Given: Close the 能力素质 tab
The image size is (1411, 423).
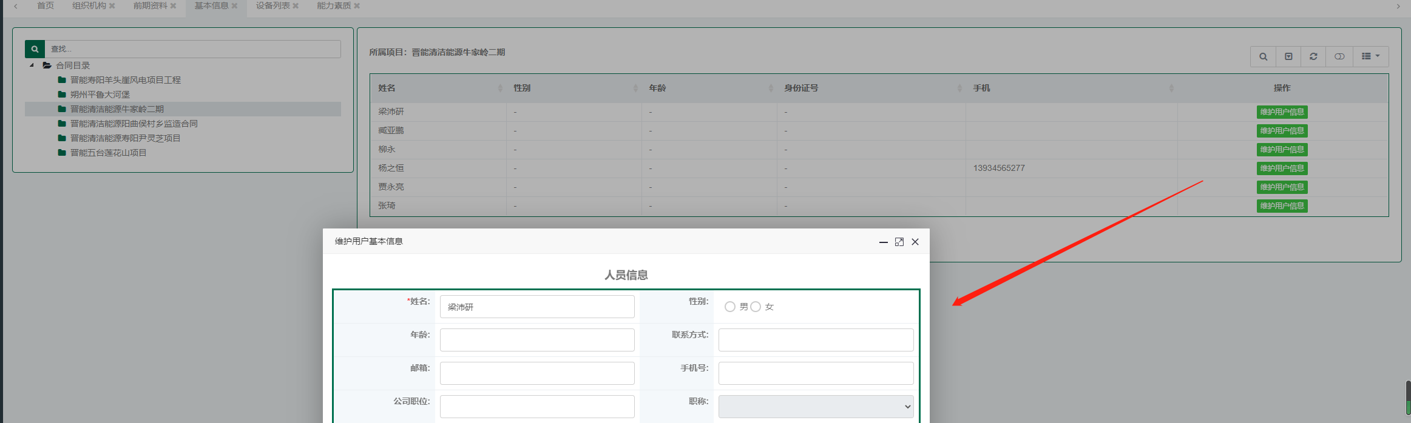Looking at the screenshot, I should pyautogui.click(x=357, y=6).
